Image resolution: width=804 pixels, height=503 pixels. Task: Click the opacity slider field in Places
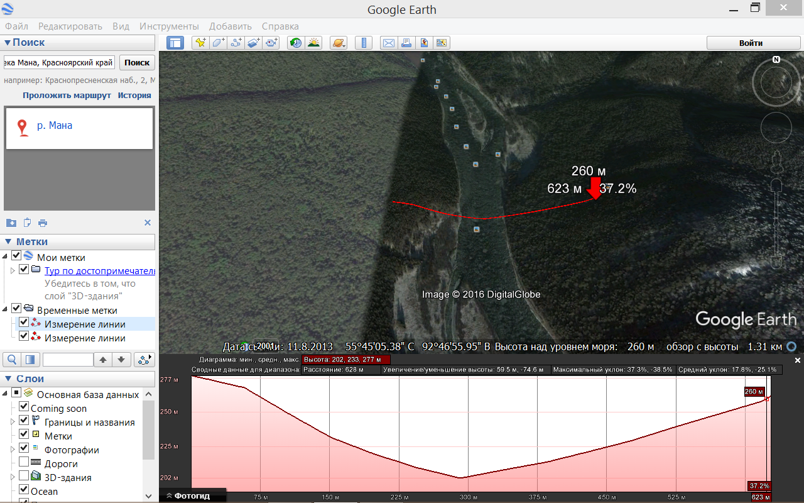tap(68, 360)
